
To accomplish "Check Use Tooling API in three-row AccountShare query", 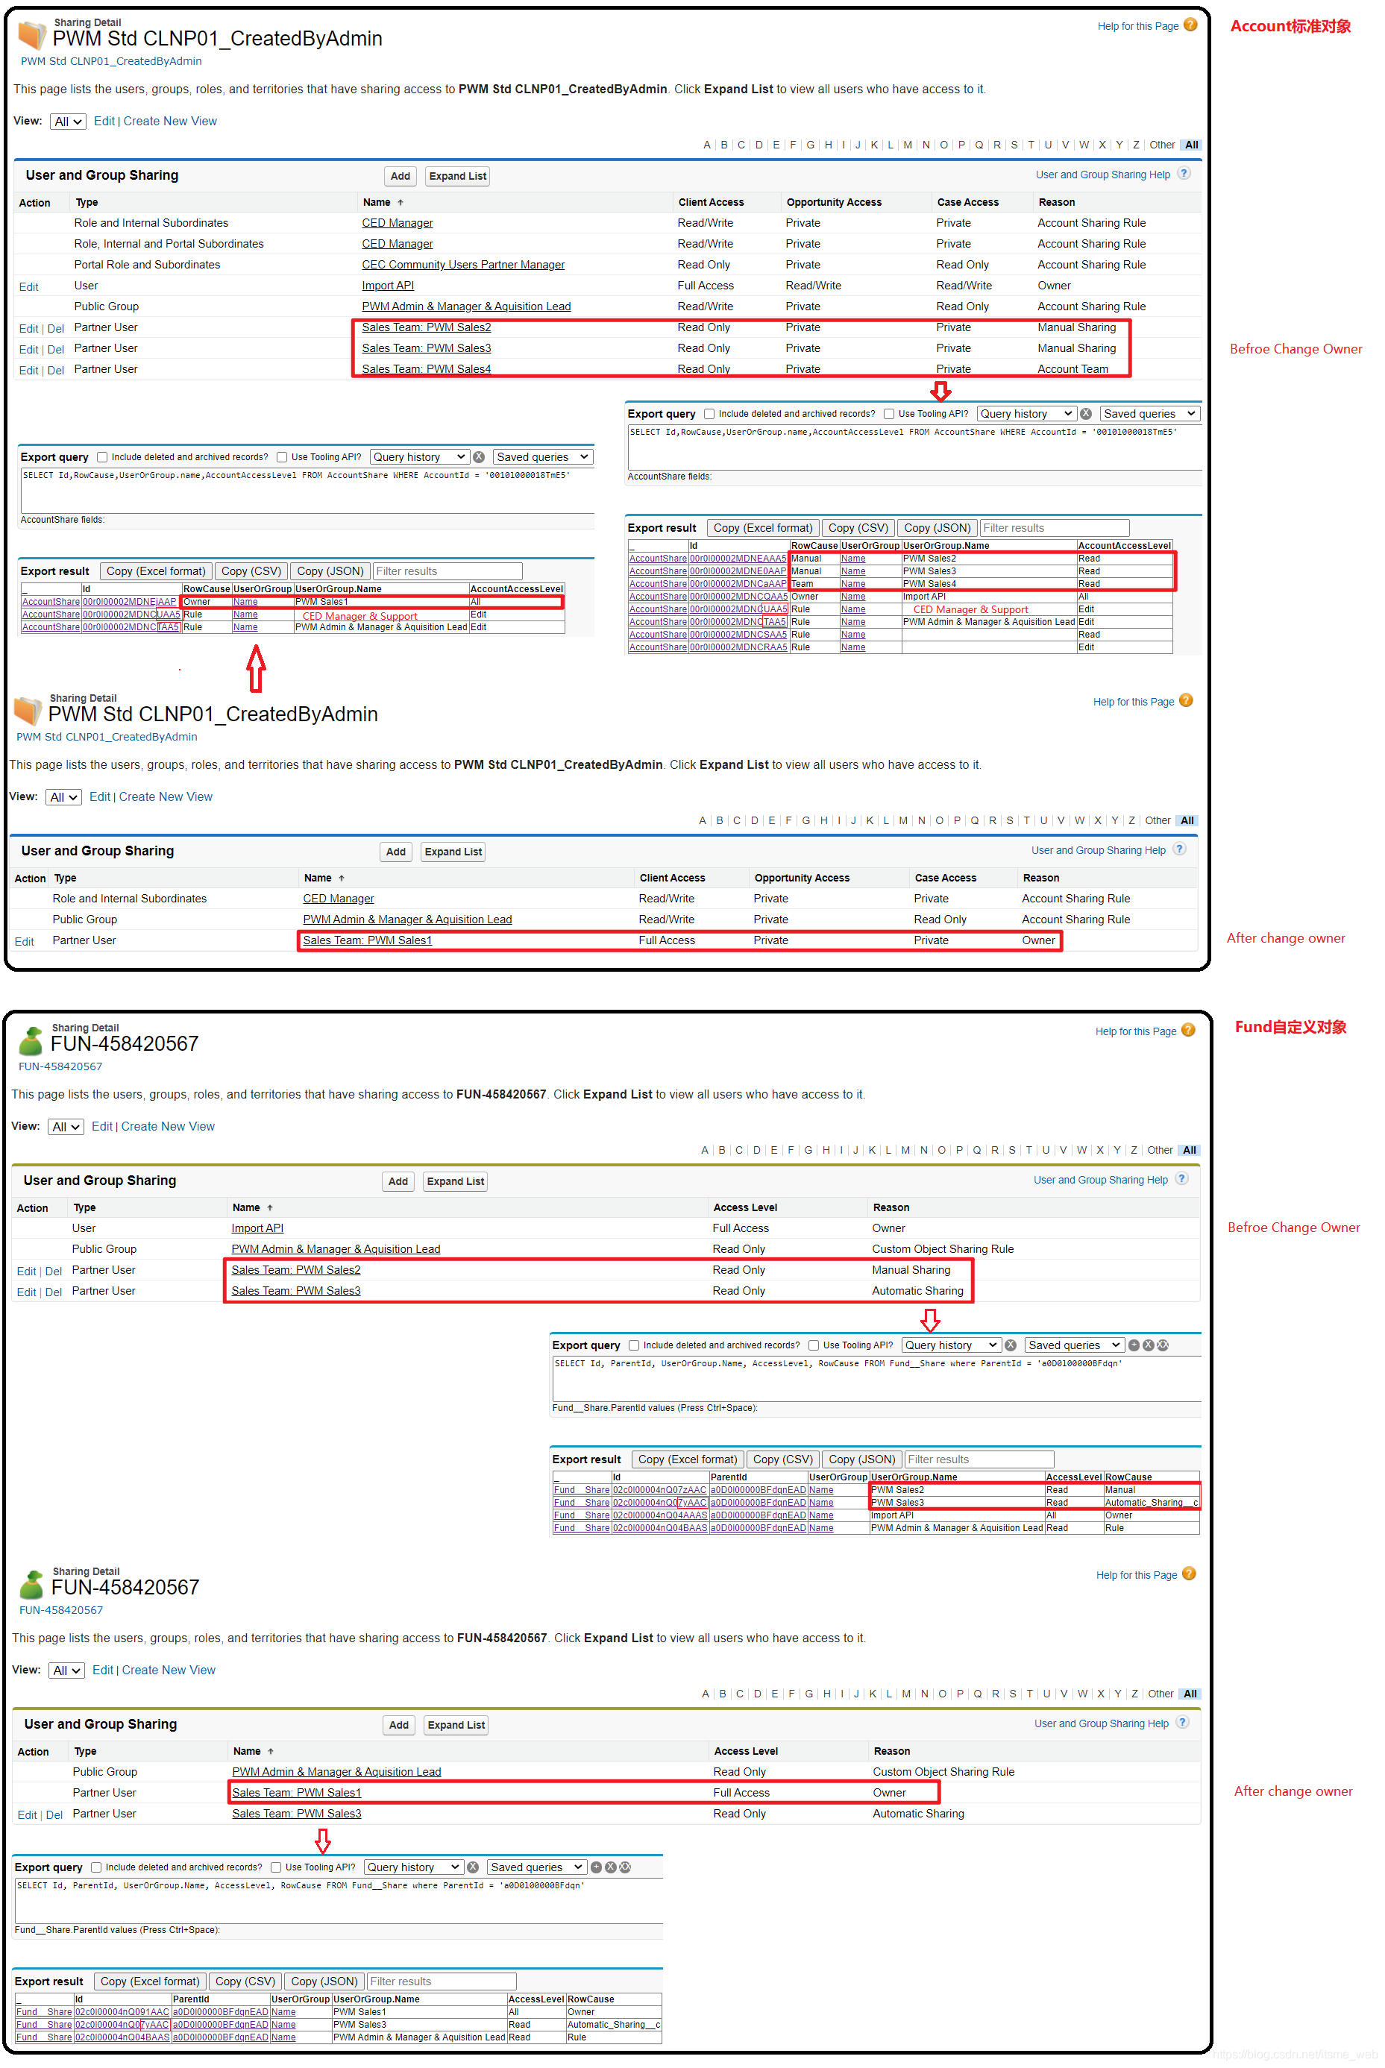I will click(282, 457).
